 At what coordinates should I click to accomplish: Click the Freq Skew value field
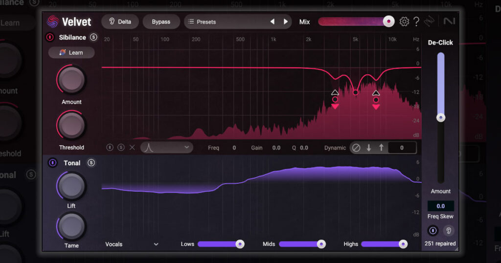(440, 206)
